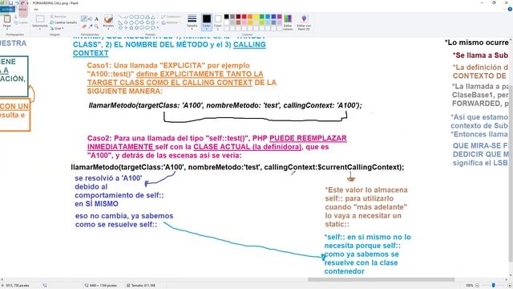
Task: Click the Recortar crop button
Action: 59,16
